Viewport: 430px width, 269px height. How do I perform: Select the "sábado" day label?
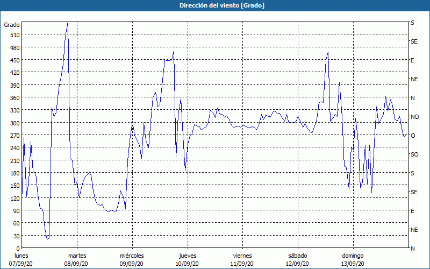pyautogui.click(x=298, y=256)
